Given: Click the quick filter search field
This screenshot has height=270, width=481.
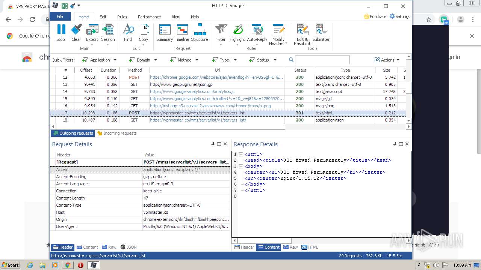Looking at the screenshot, I should 322,60.
